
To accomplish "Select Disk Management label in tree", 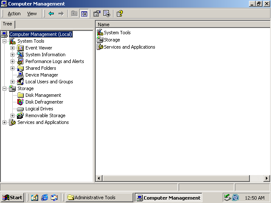I will tap(43, 95).
